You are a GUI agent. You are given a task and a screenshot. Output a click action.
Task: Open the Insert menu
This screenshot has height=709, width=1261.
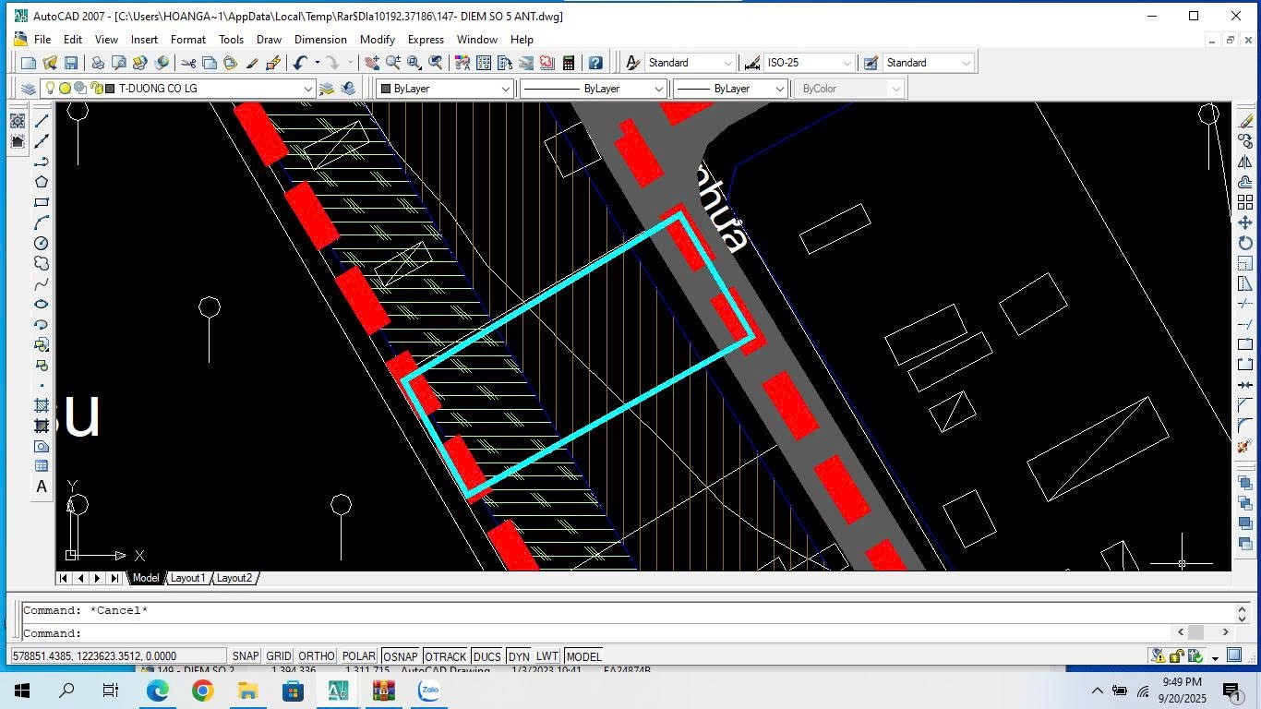(x=144, y=40)
